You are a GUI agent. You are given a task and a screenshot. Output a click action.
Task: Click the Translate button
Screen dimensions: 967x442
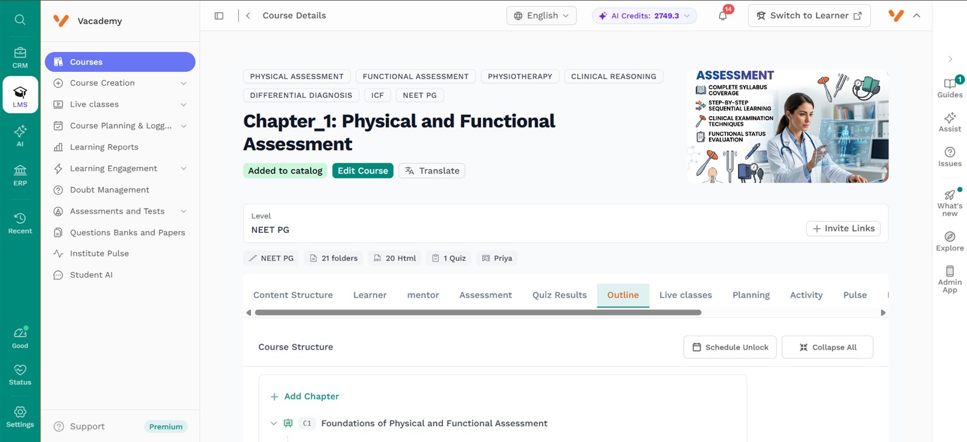[x=432, y=171]
